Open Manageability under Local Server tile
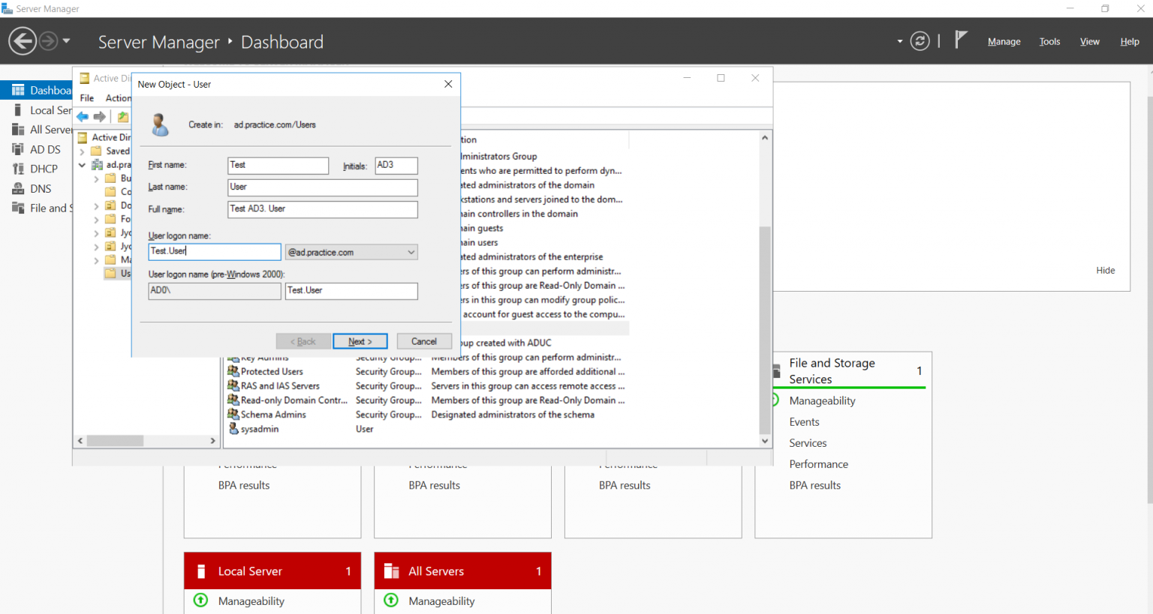The height and width of the screenshot is (614, 1153). click(x=251, y=601)
